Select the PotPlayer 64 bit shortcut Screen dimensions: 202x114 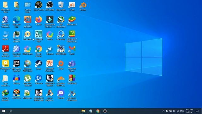[x=5, y=66]
